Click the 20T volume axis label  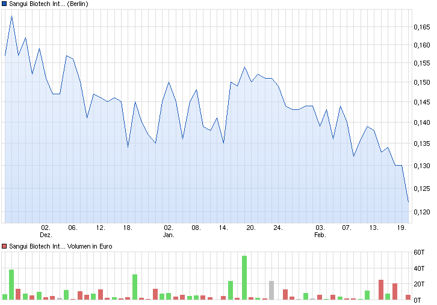(x=419, y=284)
